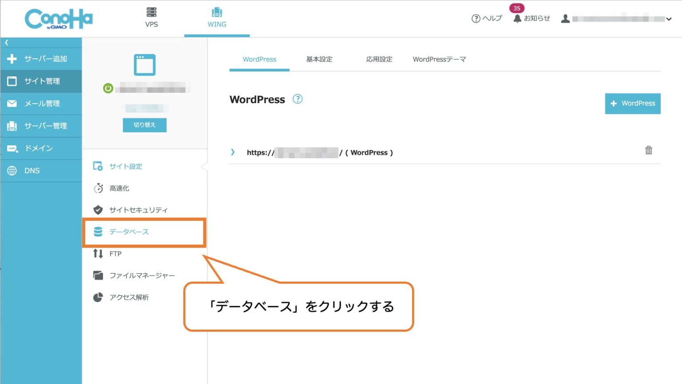Image resolution: width=682 pixels, height=384 pixels.
Task: Open the サーバー追加 plus icon
Action: pyautogui.click(x=12, y=59)
